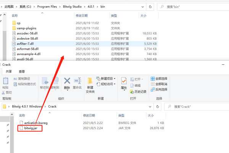Click the Properties (属性) icon

point(124,81)
